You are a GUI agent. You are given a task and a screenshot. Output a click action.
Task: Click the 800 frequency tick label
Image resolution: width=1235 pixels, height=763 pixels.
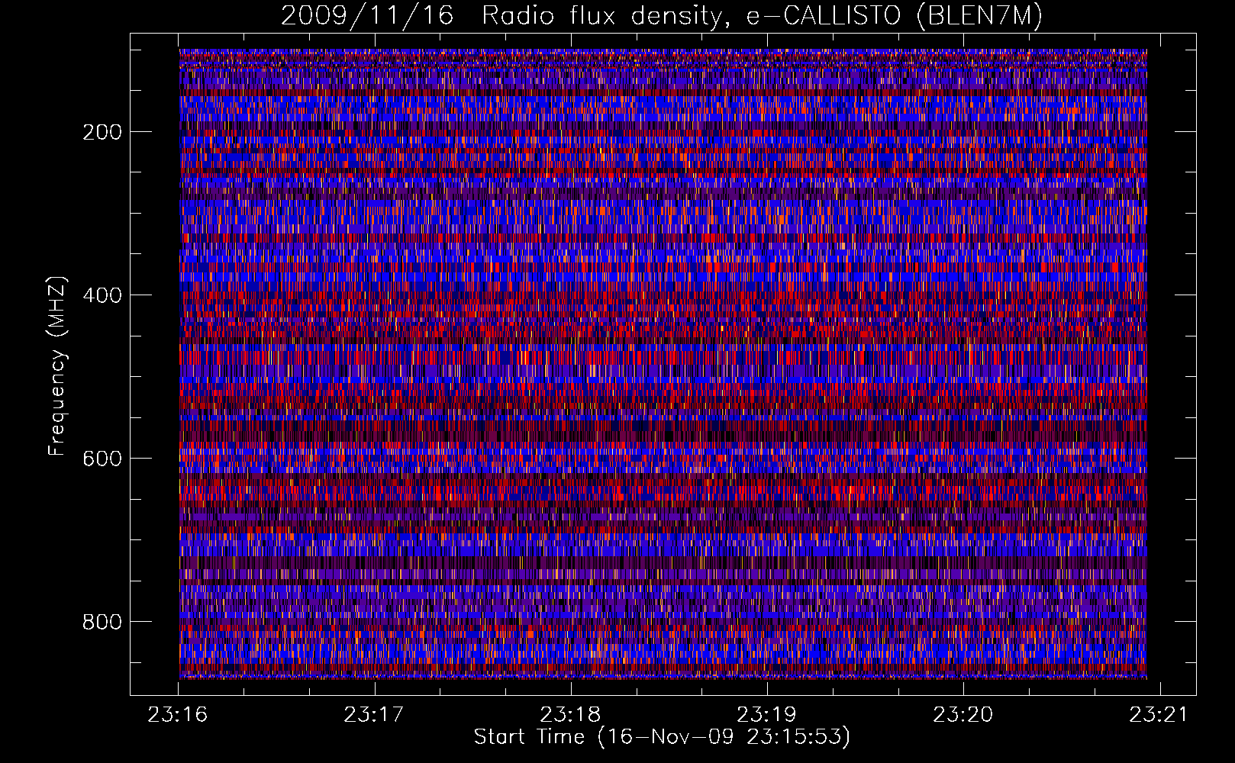[x=102, y=622]
